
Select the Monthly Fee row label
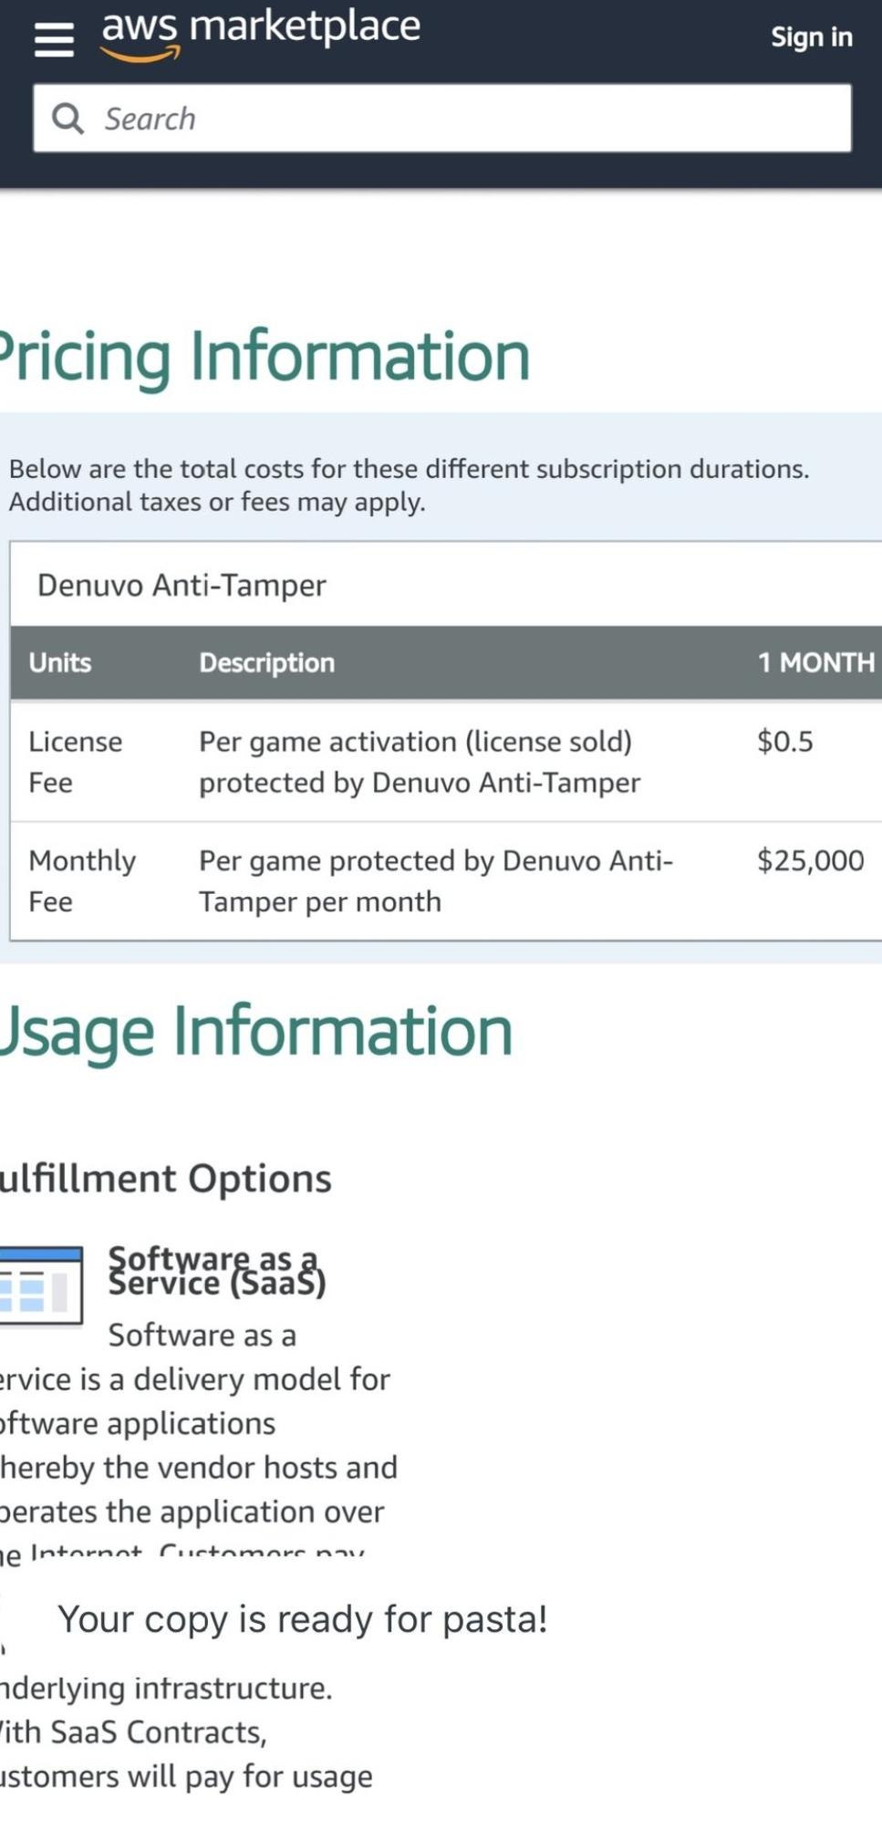pyautogui.click(x=82, y=881)
